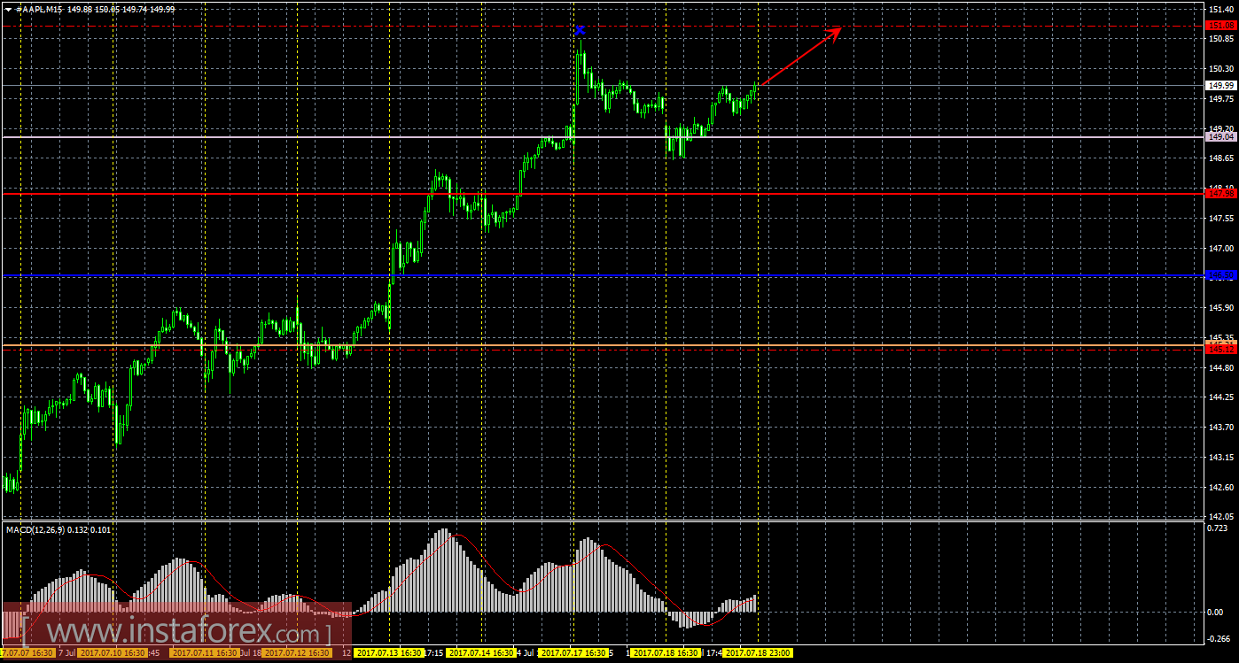This screenshot has height=663, width=1239.
Task: Click the #AAPL,M15 chart title text
Action: [37, 9]
